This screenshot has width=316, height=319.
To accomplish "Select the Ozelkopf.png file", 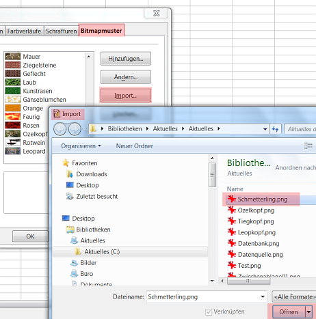I will [x=256, y=210].
